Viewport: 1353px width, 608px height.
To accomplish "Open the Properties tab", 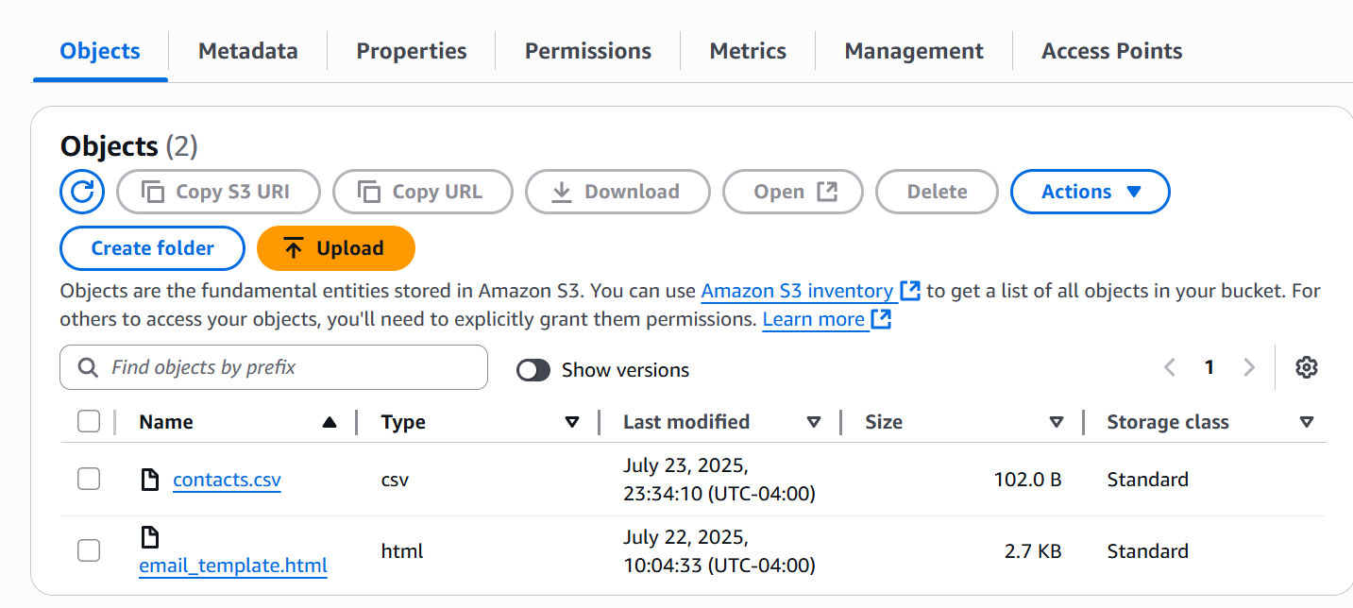I will (411, 51).
